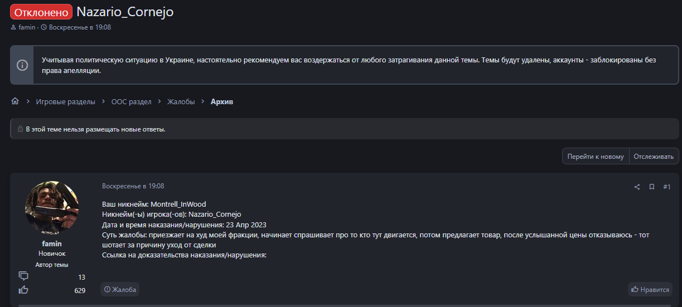This screenshot has height=307, width=682.
Task: Click the clock icon beside thread date
Action: click(x=43, y=27)
